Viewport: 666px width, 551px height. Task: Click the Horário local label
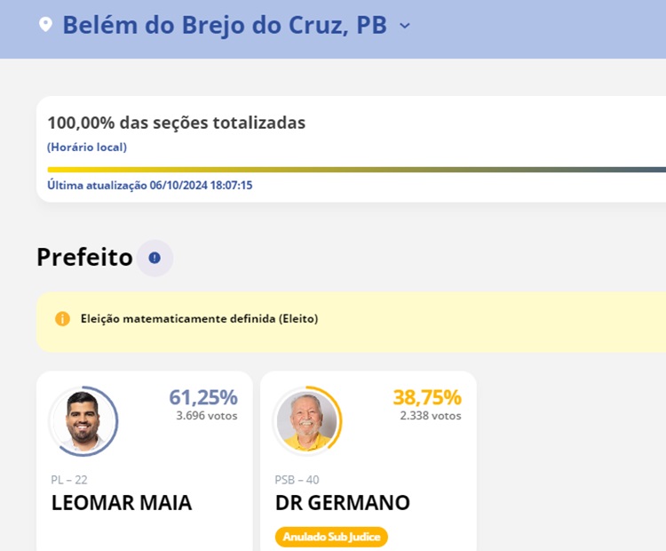(87, 147)
